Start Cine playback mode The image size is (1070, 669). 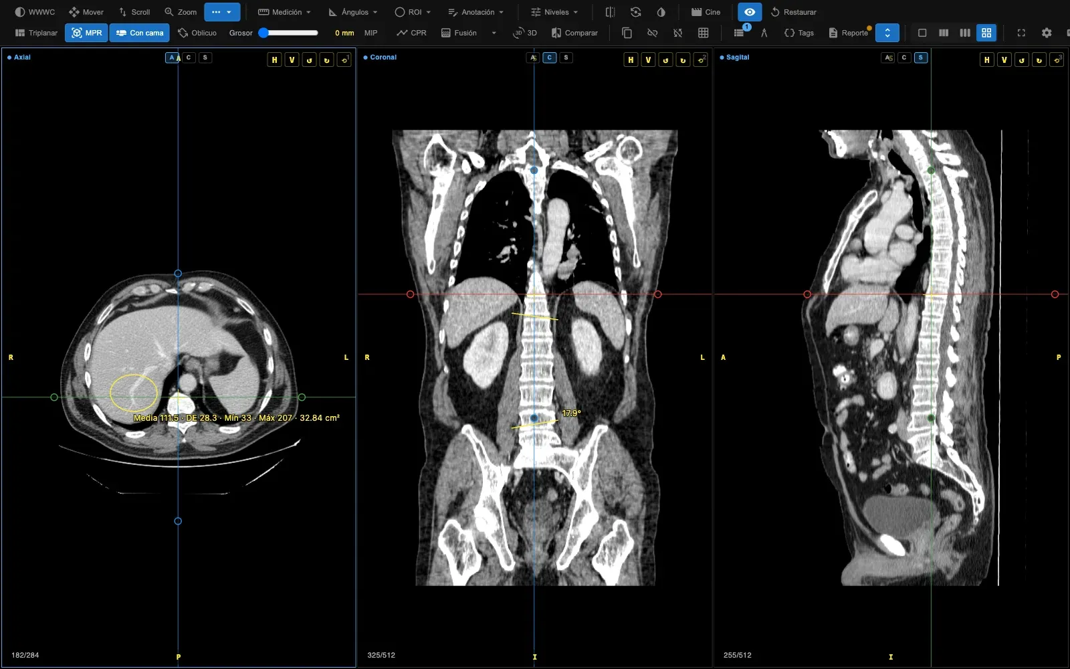[706, 12]
